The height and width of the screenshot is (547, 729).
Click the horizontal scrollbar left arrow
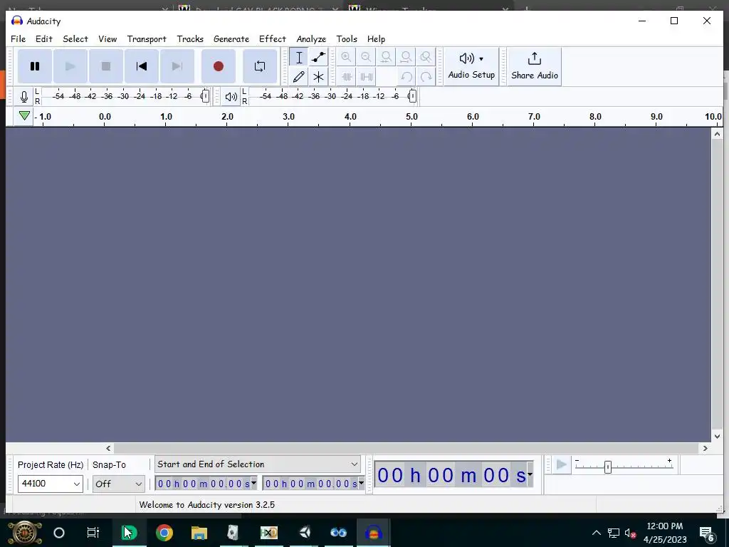pos(108,449)
